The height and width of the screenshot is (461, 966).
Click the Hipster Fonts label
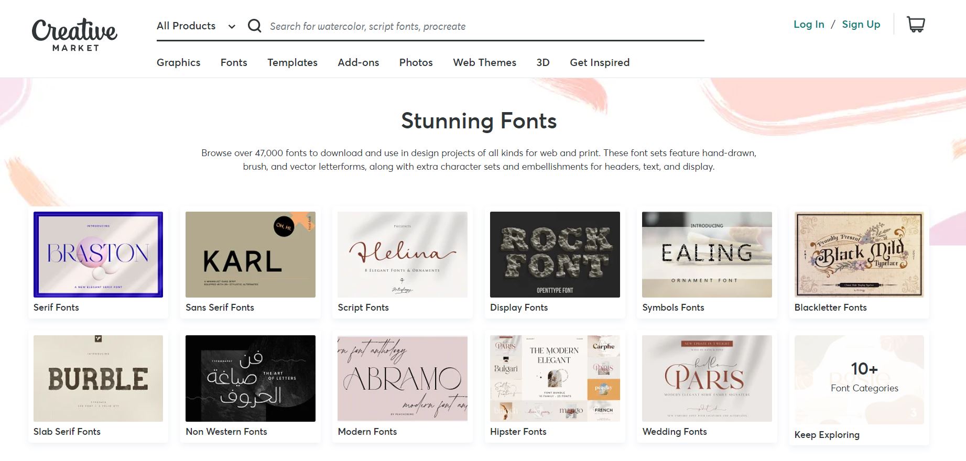coord(518,432)
